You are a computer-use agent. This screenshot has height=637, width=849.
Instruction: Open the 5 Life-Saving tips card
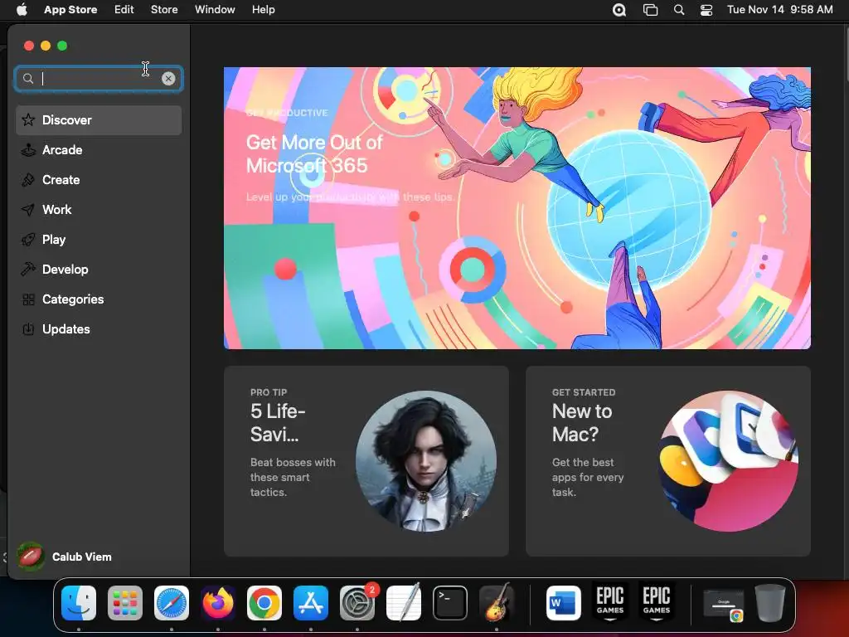click(x=366, y=461)
